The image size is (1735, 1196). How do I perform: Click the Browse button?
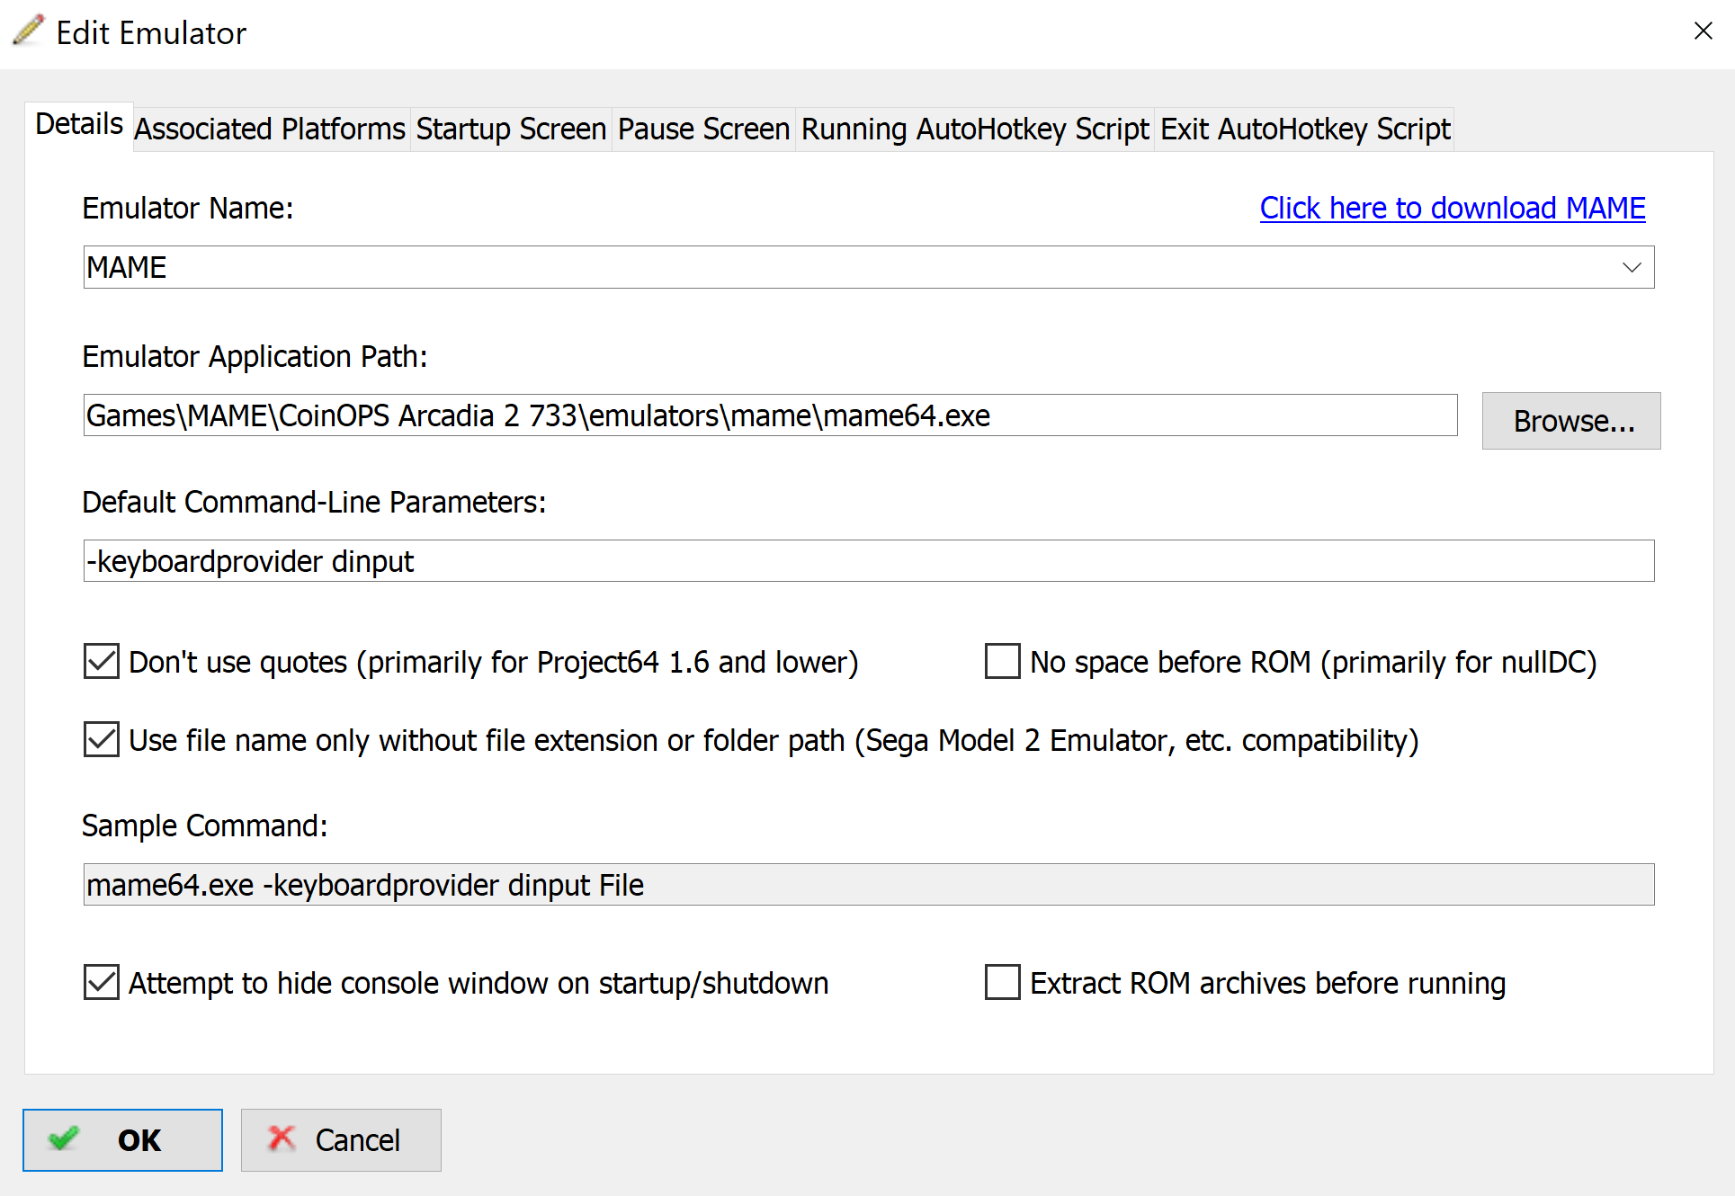click(1571, 420)
